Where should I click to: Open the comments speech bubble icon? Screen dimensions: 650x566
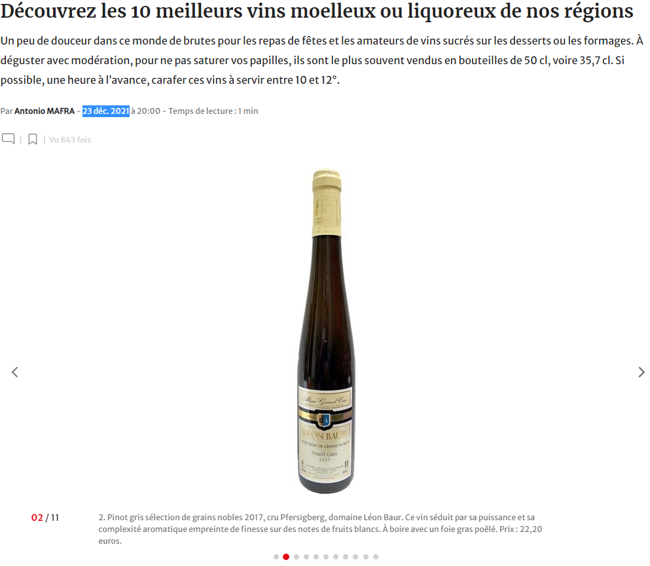9,139
